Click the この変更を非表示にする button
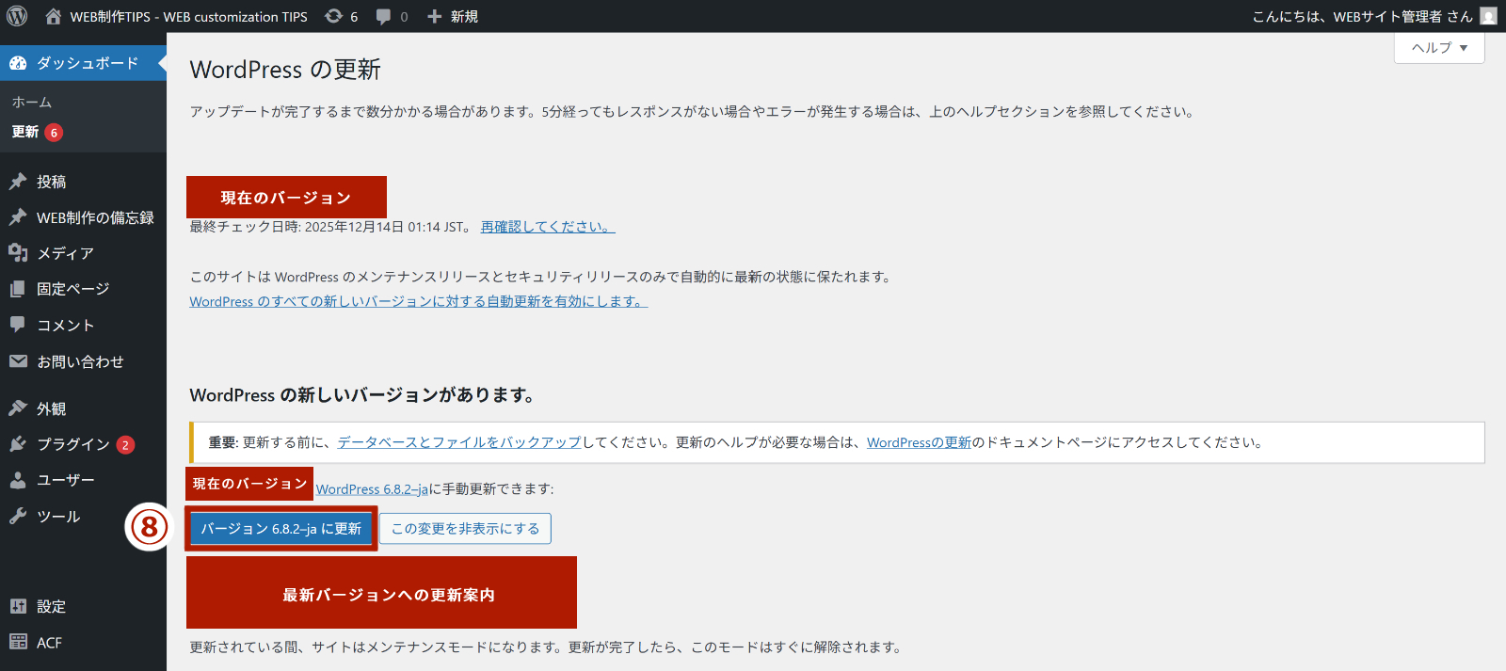The height and width of the screenshot is (671, 1506). point(465,529)
